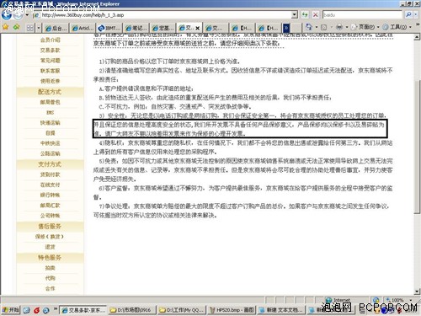Open the Home button dropdown arrow
The height and width of the screenshot is (316, 421).
tap(317, 27)
